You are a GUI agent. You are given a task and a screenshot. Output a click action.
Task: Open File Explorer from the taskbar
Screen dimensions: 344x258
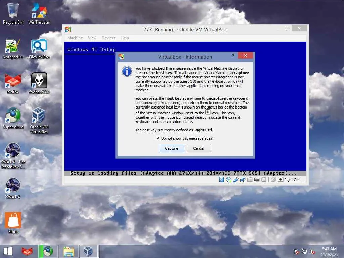coord(69,251)
